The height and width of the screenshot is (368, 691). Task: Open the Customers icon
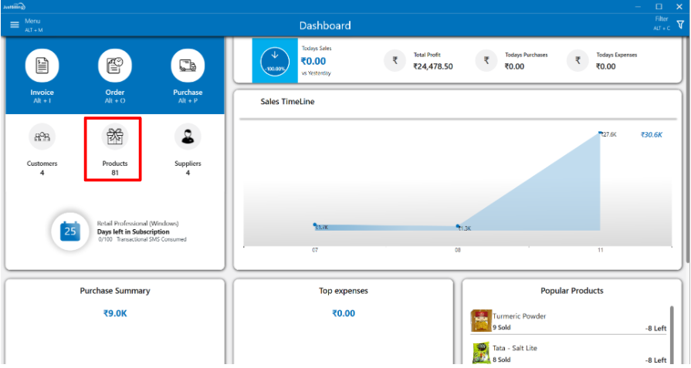click(42, 137)
